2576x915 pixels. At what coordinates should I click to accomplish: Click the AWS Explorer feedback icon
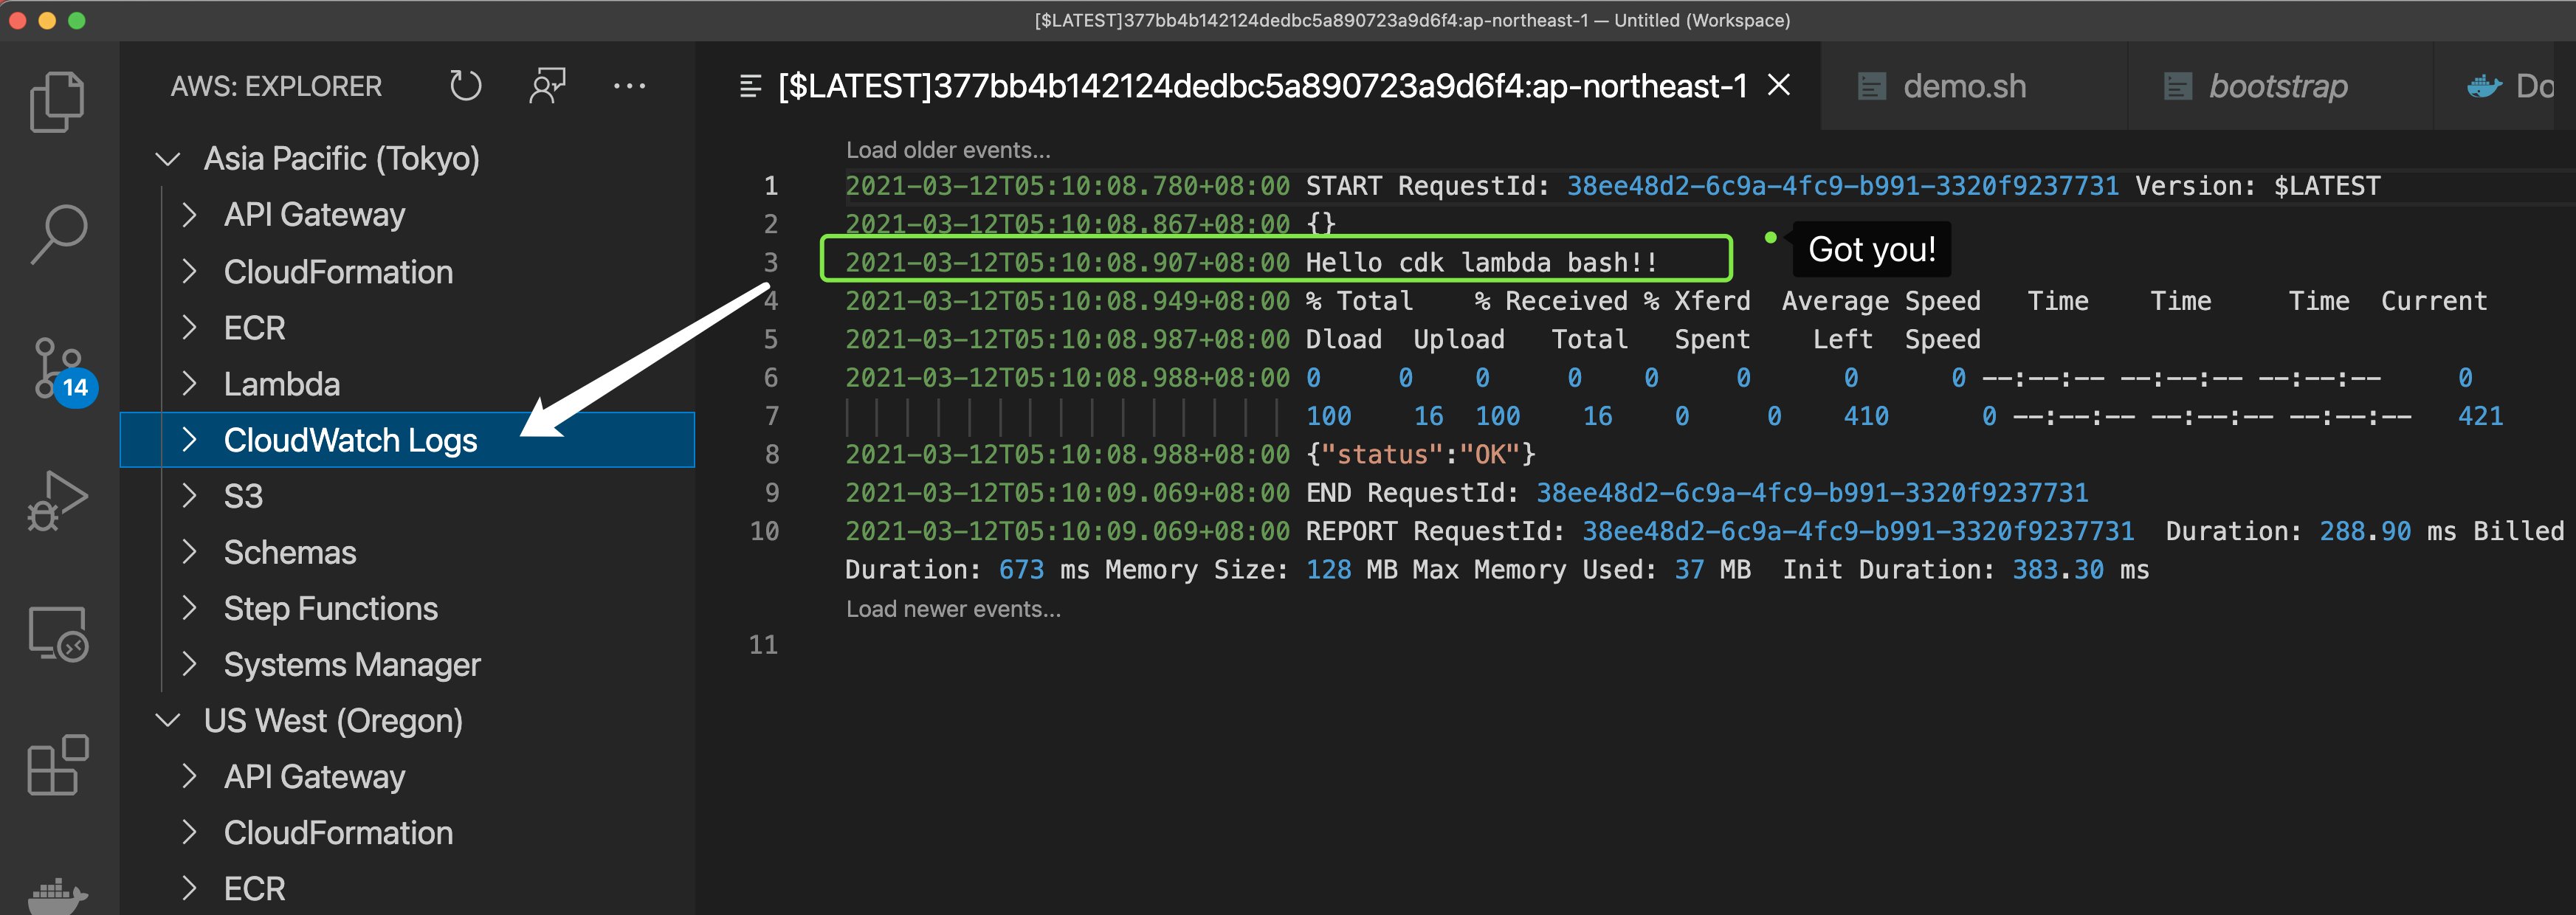pos(547,86)
